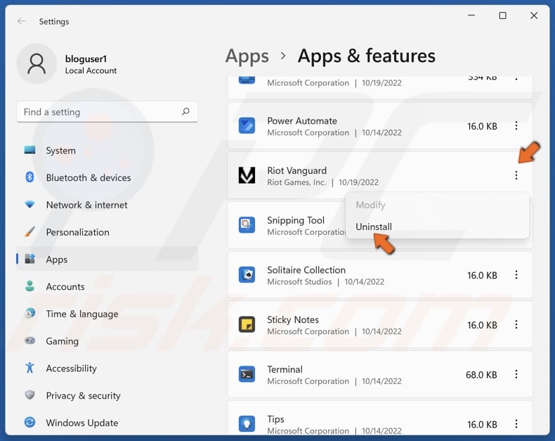Choose Uninstall from the context menu
This screenshot has width=555, height=441.
pos(374,226)
